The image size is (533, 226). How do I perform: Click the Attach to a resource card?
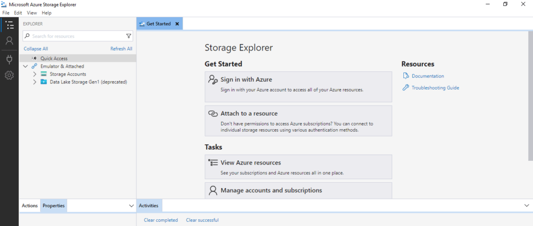pos(298,121)
